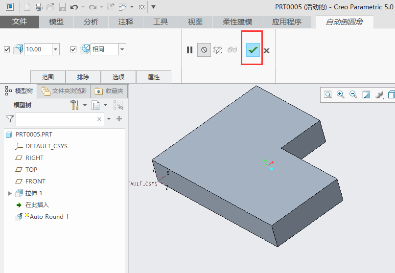Image resolution: width=395 pixels, height=273 pixels.
Task: Click the no-preview mode icon
Action: pyautogui.click(x=204, y=49)
